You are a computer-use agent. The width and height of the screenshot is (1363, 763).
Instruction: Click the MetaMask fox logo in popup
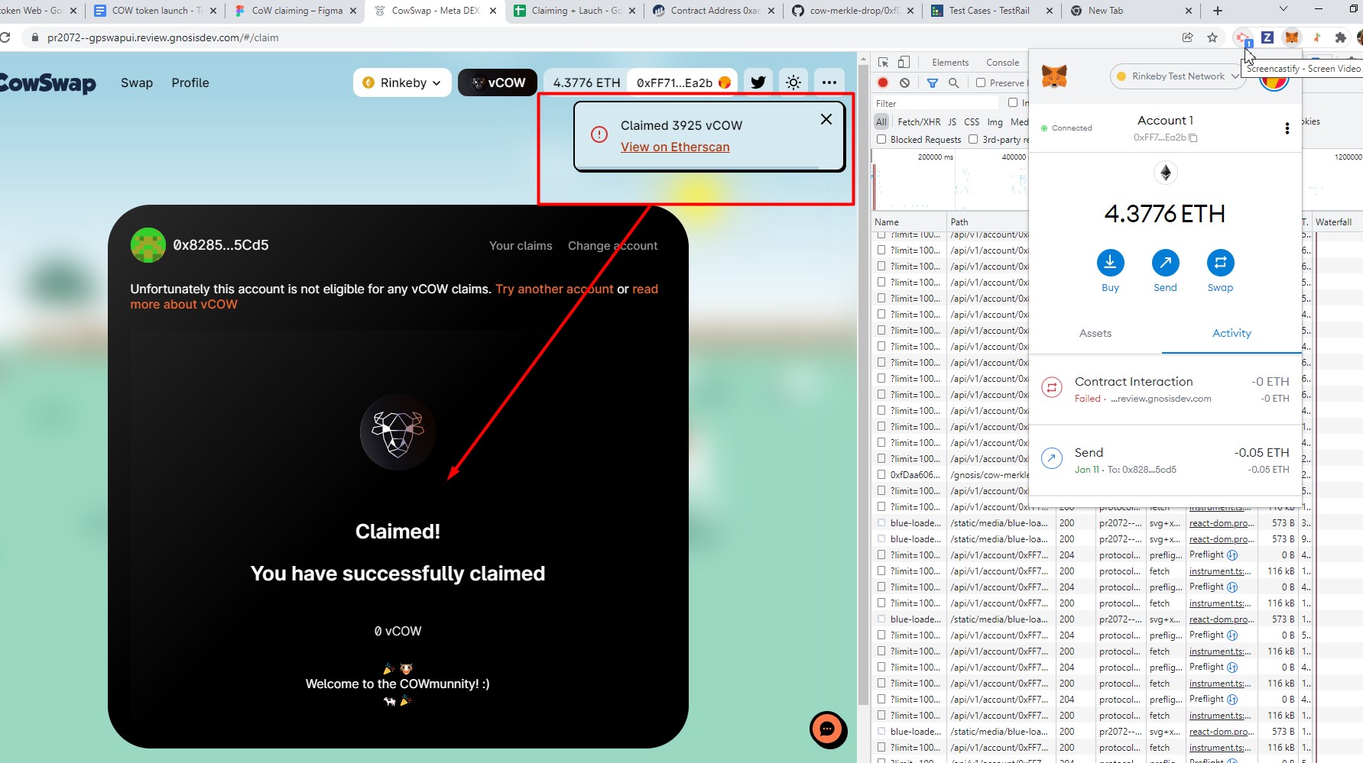1054,76
